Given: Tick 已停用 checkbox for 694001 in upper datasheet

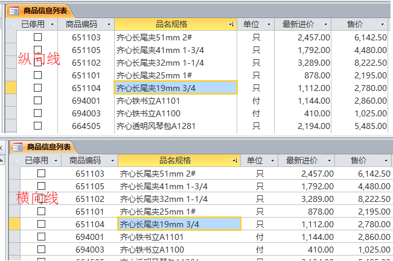Looking at the screenshot, I should pyautogui.click(x=37, y=100).
